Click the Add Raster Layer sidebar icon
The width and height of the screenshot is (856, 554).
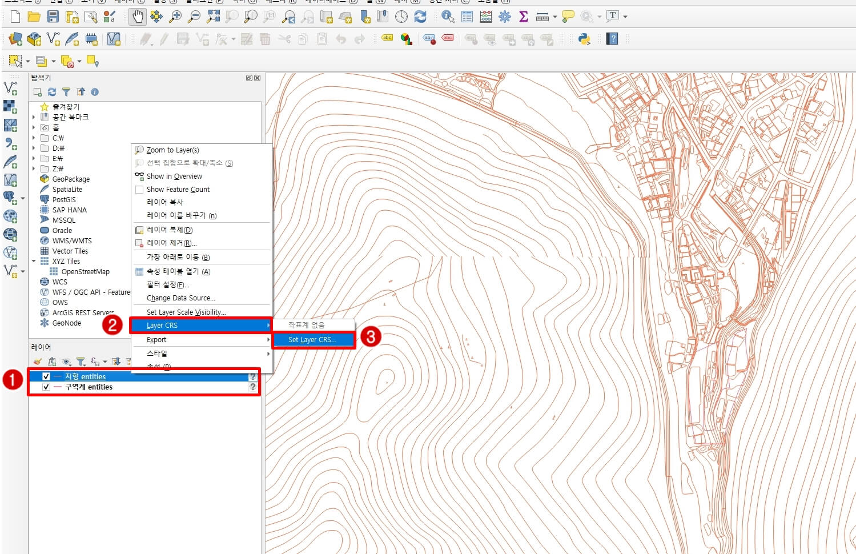pyautogui.click(x=10, y=106)
